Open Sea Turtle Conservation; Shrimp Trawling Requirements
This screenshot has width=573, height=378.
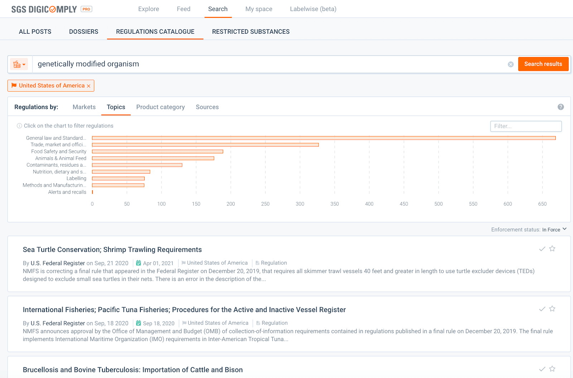click(x=112, y=250)
